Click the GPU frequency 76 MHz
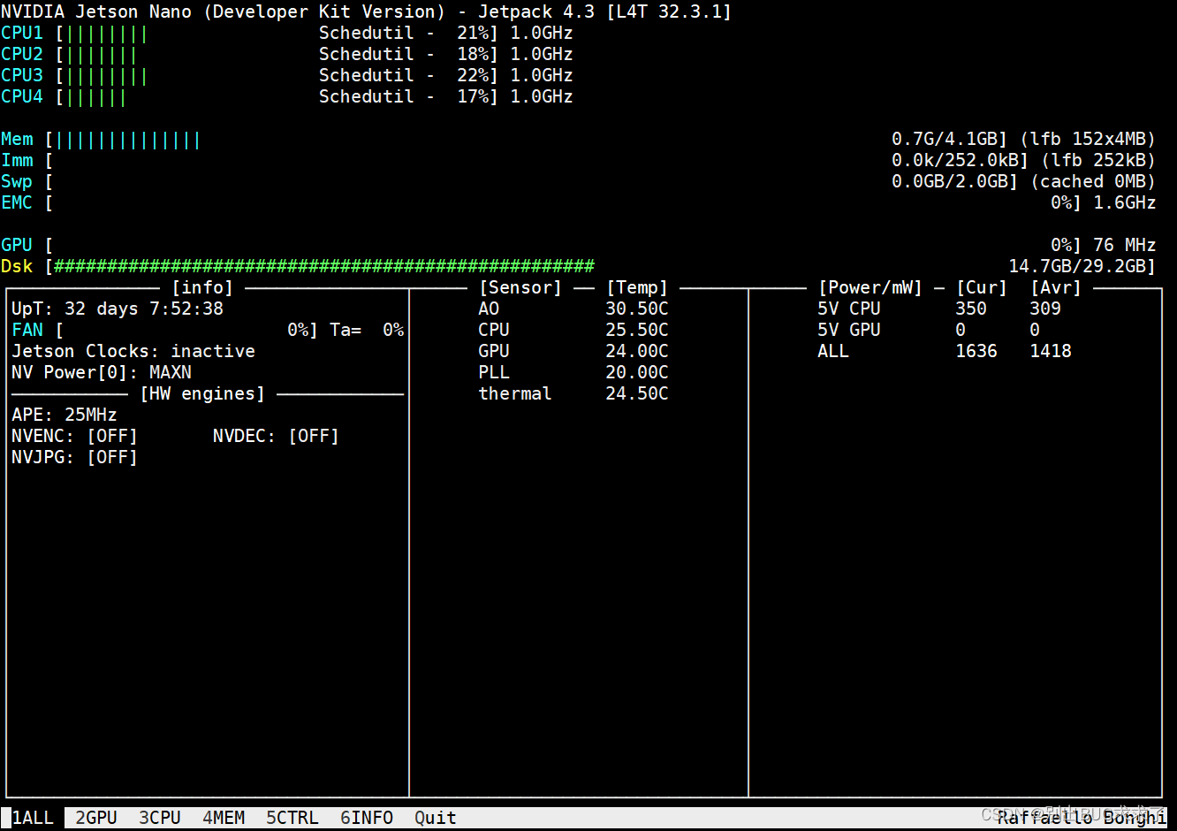This screenshot has width=1177, height=831. click(1125, 245)
